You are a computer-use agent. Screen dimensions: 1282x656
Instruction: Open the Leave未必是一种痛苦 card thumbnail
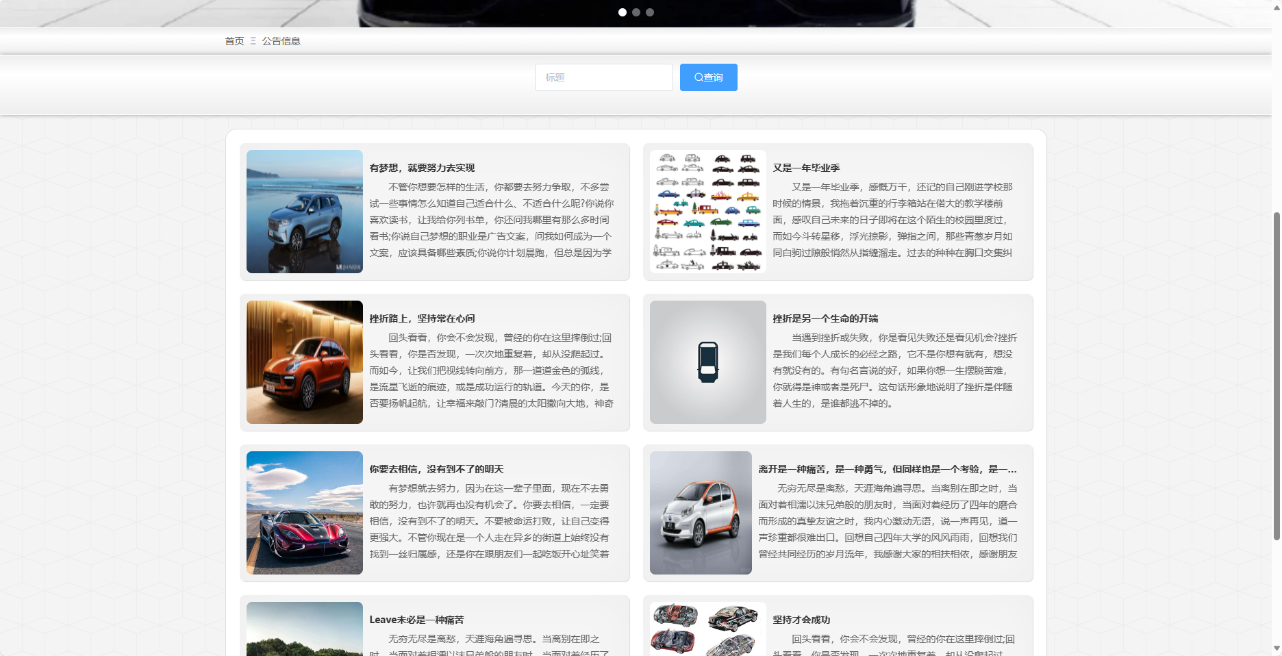305,629
